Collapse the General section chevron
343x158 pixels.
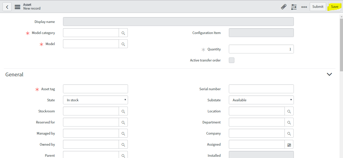coord(329,74)
